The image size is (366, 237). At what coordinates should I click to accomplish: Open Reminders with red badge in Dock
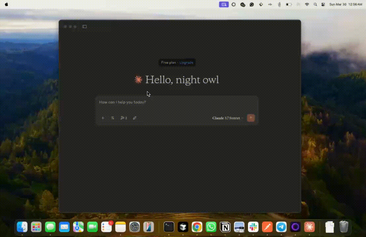click(106, 227)
